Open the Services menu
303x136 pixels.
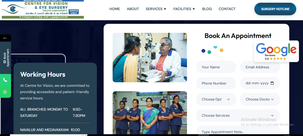156,9
